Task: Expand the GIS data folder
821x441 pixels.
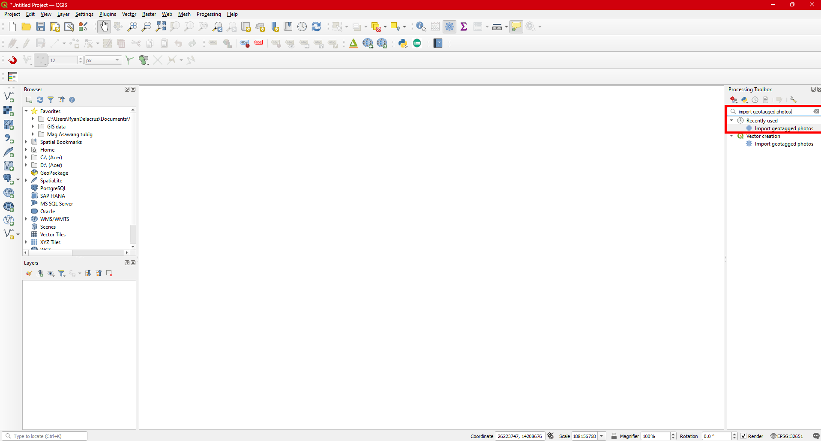Action: click(33, 127)
